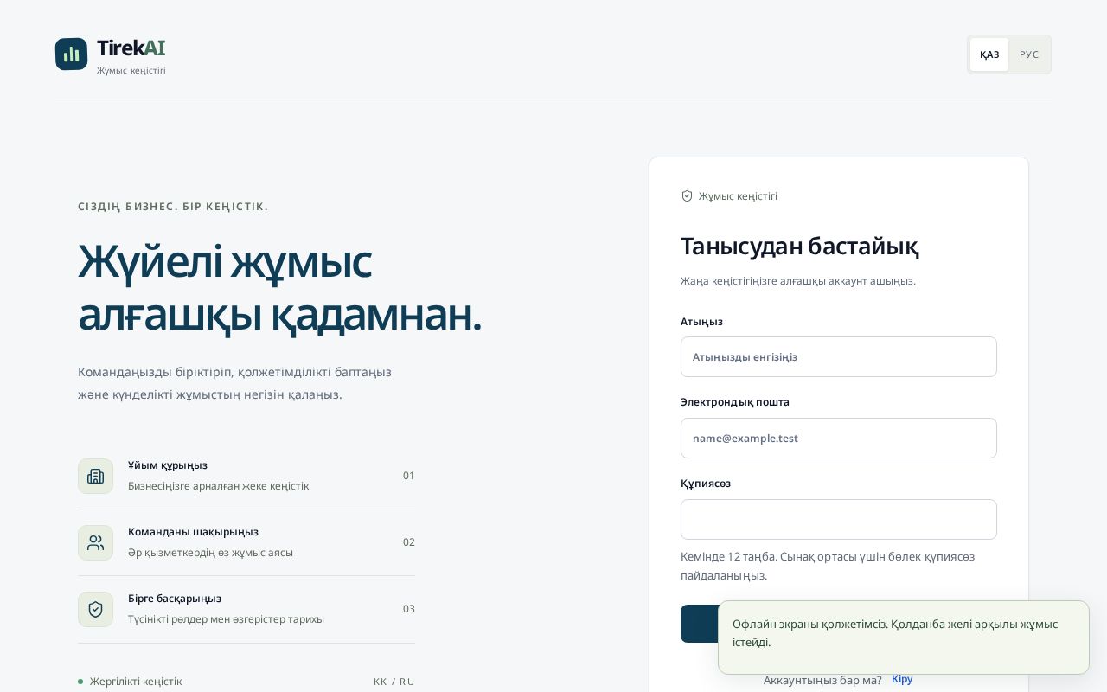Viewport: 1107px width, 692px height.
Task: Focus the Атыңыз name input field
Action: click(x=839, y=356)
